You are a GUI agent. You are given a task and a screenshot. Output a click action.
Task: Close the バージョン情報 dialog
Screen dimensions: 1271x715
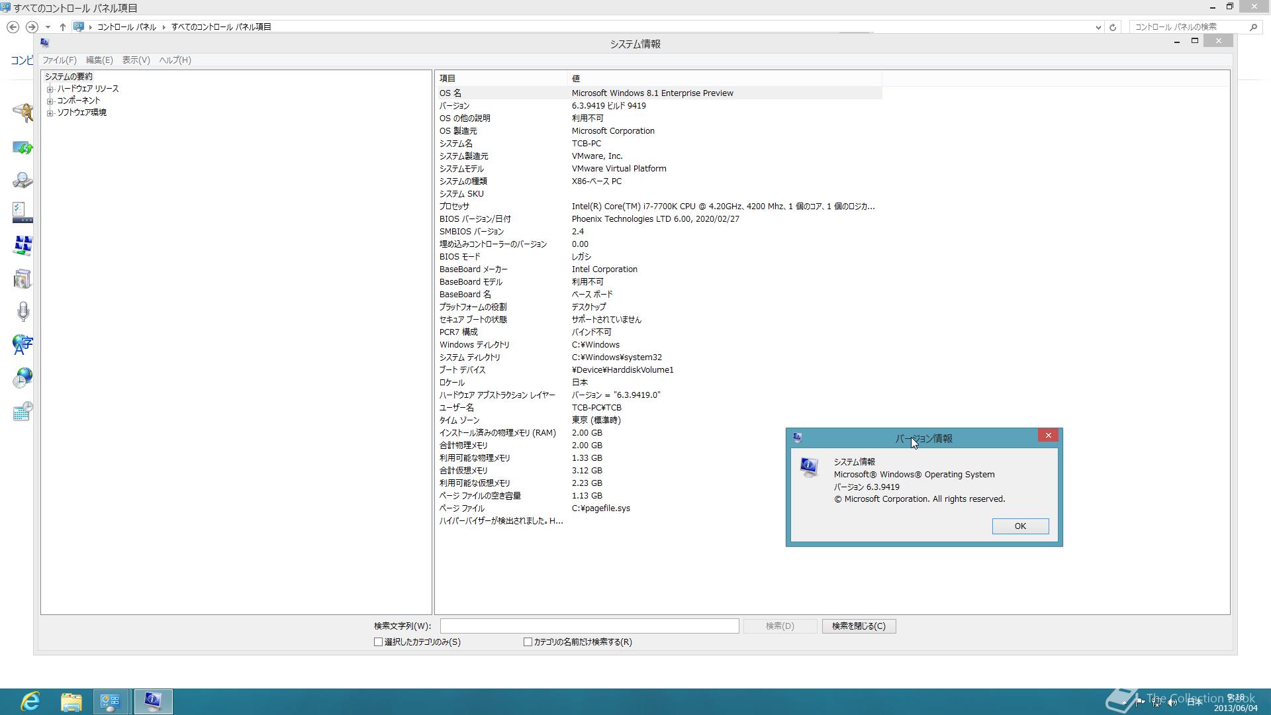click(1048, 436)
